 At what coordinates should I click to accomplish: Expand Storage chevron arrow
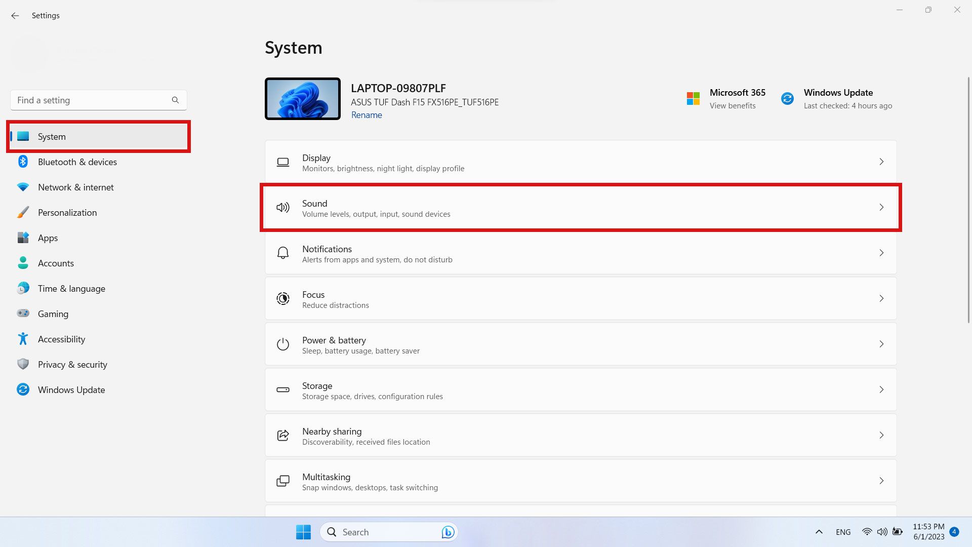(881, 389)
